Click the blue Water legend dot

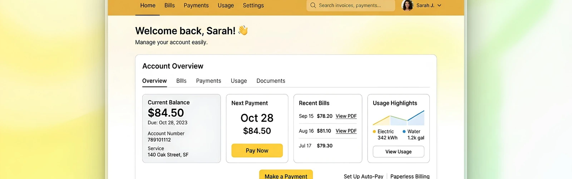point(404,132)
